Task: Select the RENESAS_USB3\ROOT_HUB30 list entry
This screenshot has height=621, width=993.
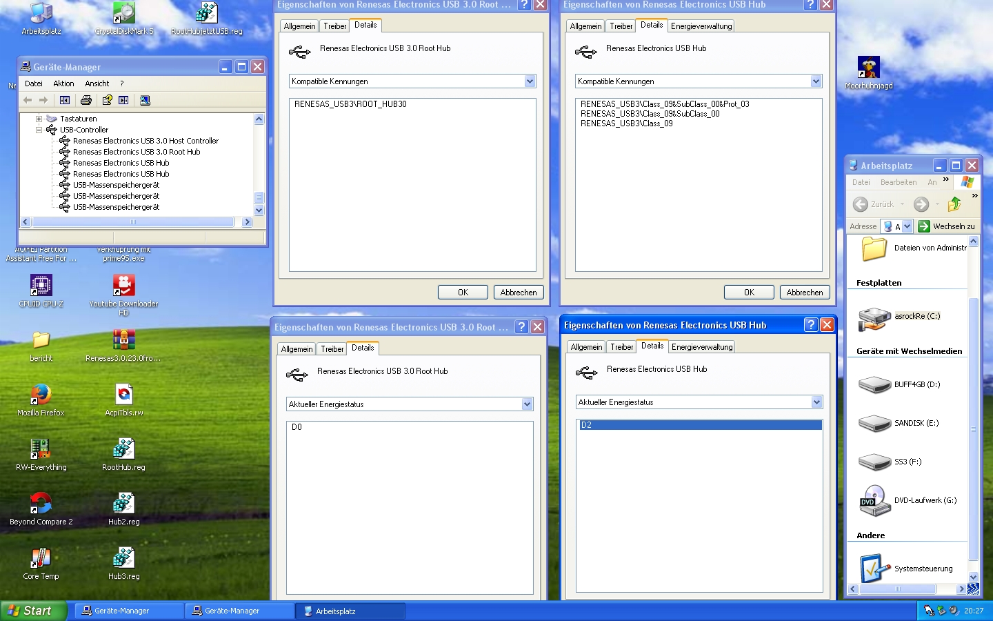Action: tap(350, 104)
